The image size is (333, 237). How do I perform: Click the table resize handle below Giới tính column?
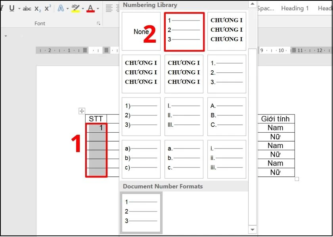coord(297,179)
